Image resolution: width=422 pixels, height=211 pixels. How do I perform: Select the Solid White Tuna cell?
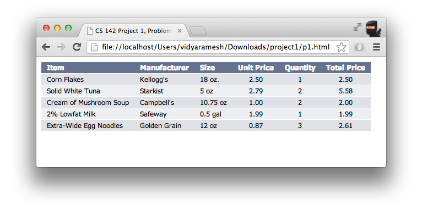click(x=73, y=91)
